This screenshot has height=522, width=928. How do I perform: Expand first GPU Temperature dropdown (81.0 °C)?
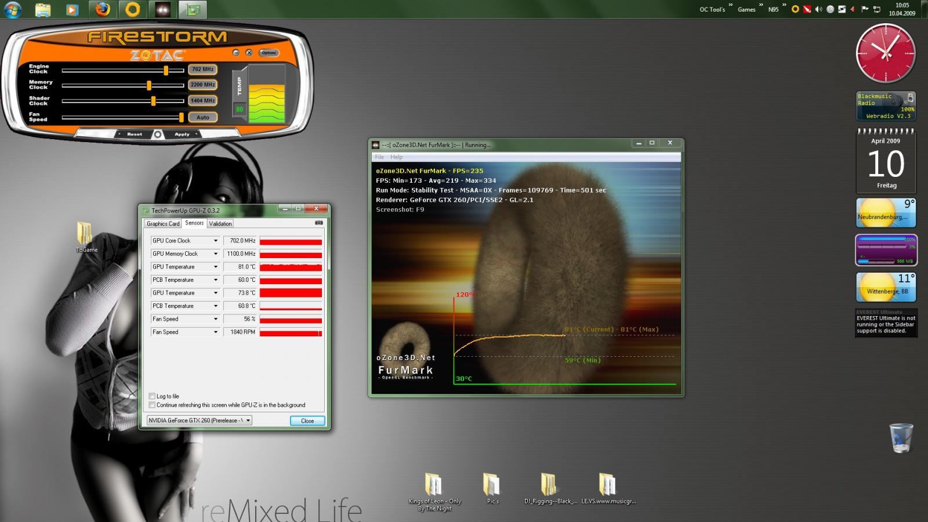215,267
